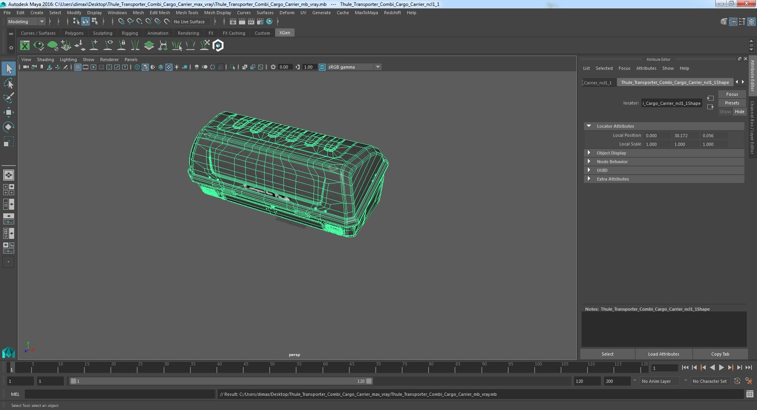Click the Local Position Y value field
Viewport: 757px width, 410px height.
[x=685, y=136]
